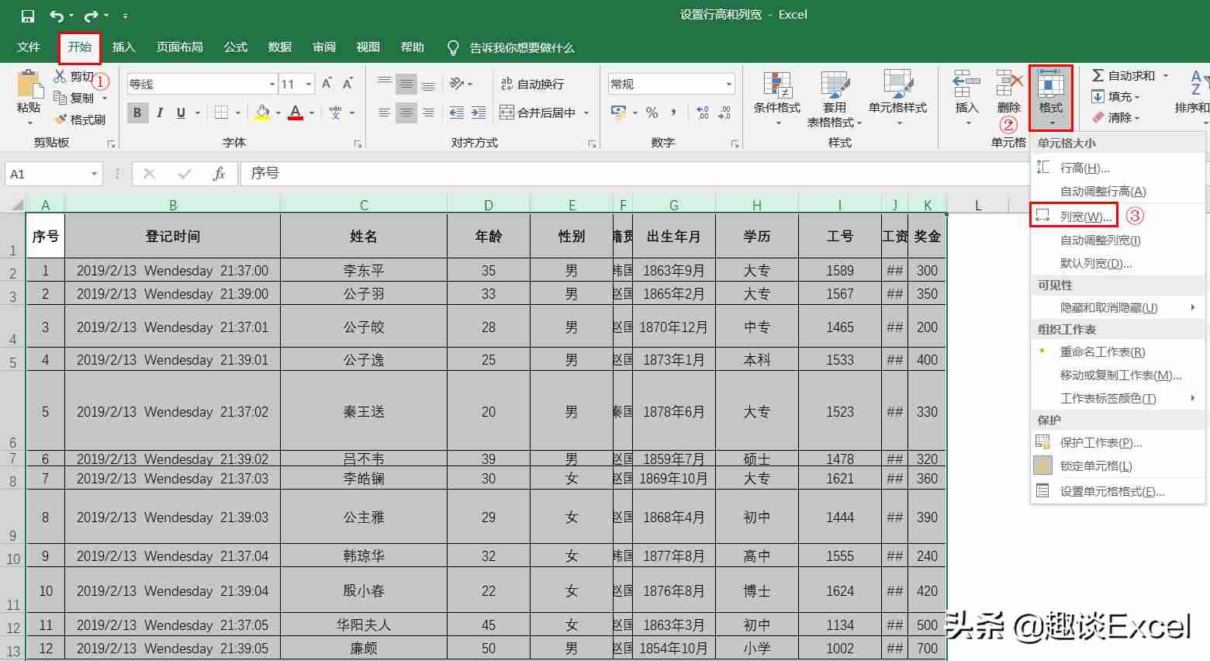Click the Increase Indent icon
Screen dimensions: 1210x661
(479, 112)
